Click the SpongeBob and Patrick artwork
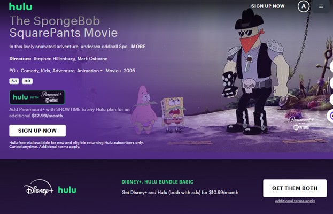 point(158,110)
